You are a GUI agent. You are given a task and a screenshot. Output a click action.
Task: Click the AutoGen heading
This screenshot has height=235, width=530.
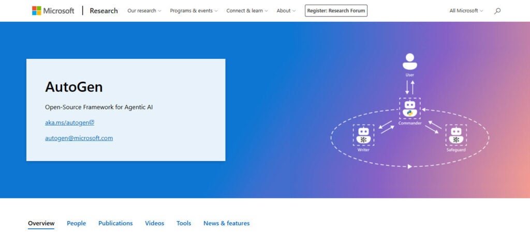coord(74,87)
